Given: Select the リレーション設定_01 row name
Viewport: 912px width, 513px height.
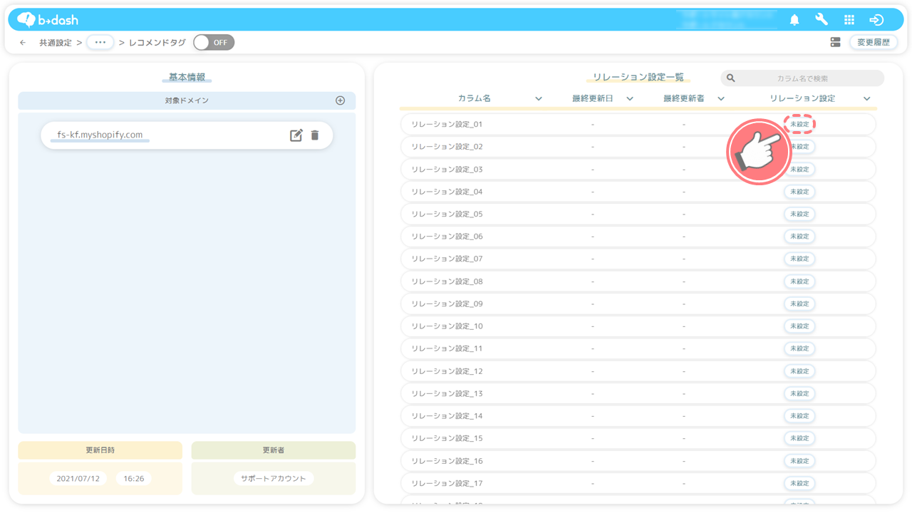Looking at the screenshot, I should [447, 124].
